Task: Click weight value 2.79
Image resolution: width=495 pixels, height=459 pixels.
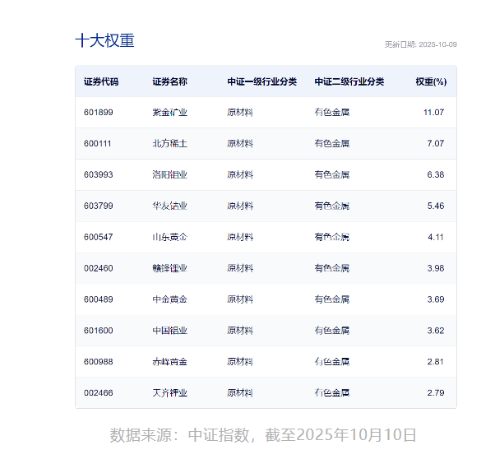Action: pos(436,393)
